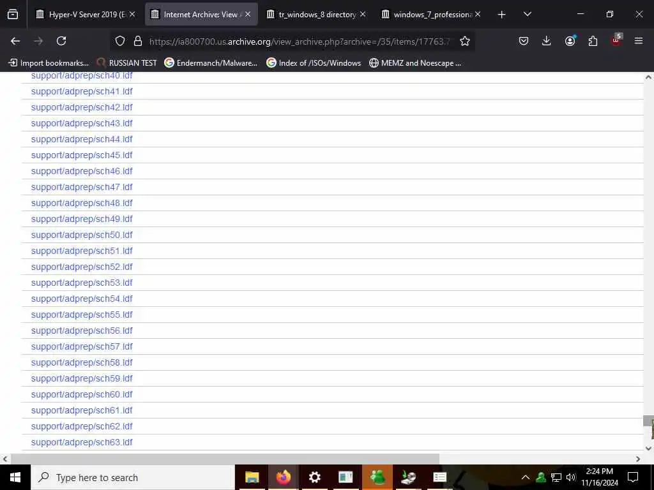
Task: Close the windows_7_professional tab
Action: 478,15
